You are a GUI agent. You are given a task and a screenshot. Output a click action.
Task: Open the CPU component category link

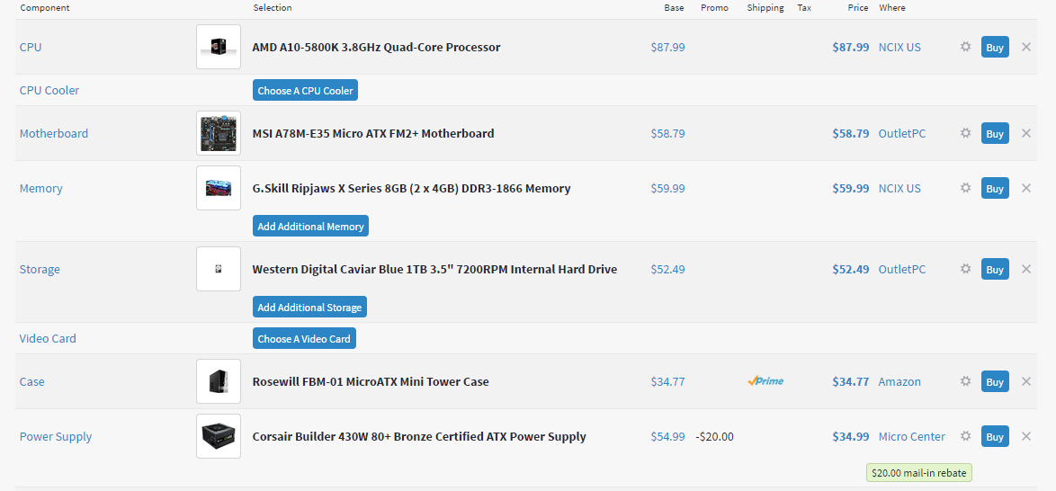coord(31,47)
